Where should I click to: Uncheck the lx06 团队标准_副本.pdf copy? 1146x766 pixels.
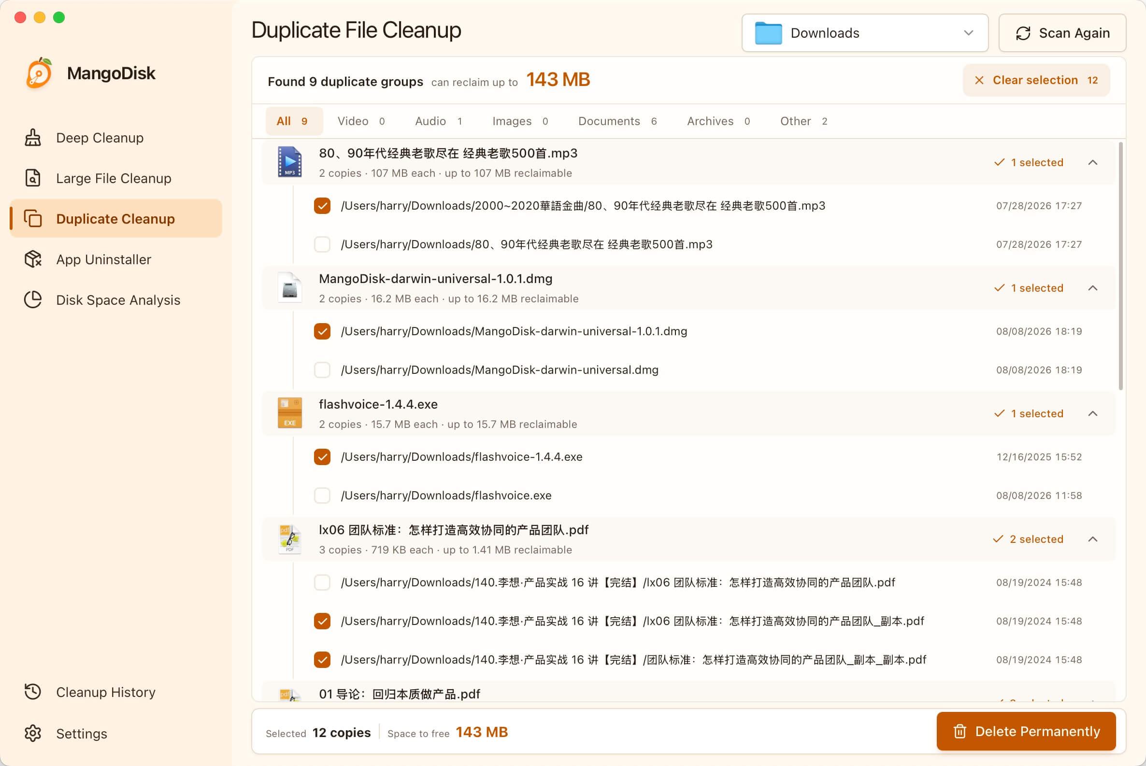[x=322, y=621]
